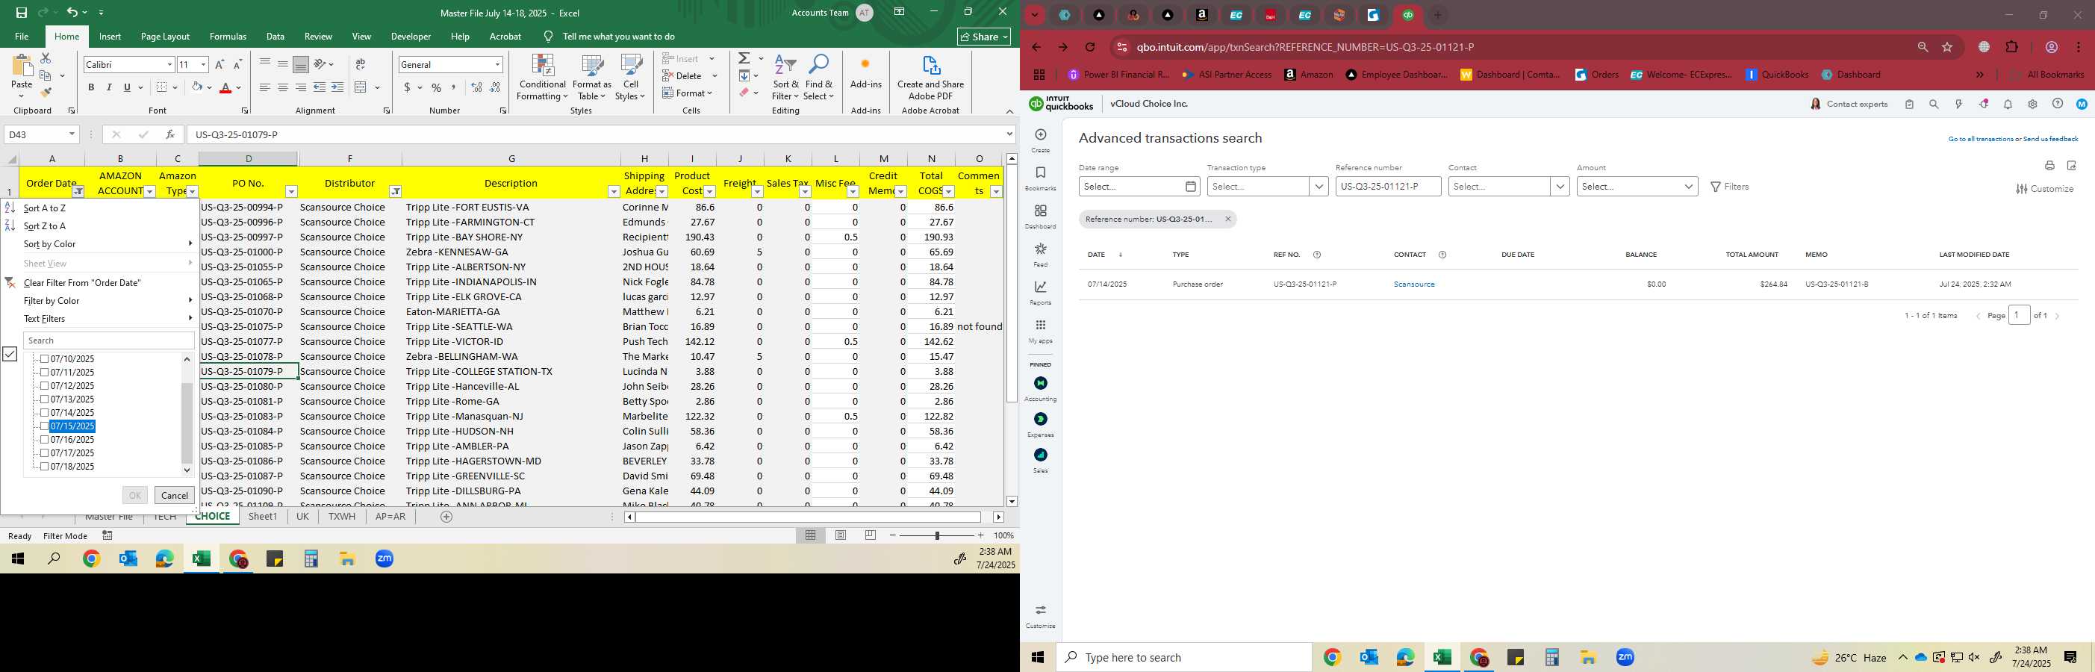
Task: Switch to the TXWH sheet tab
Action: pos(342,517)
